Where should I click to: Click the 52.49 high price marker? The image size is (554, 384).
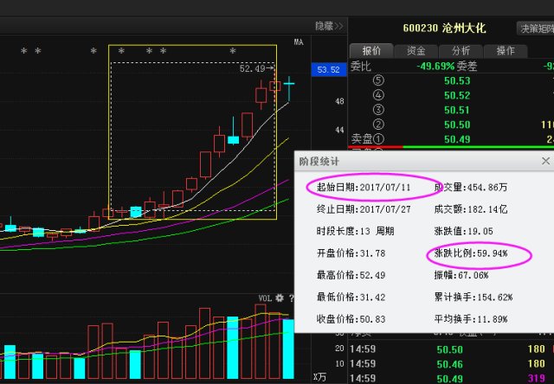[256, 67]
